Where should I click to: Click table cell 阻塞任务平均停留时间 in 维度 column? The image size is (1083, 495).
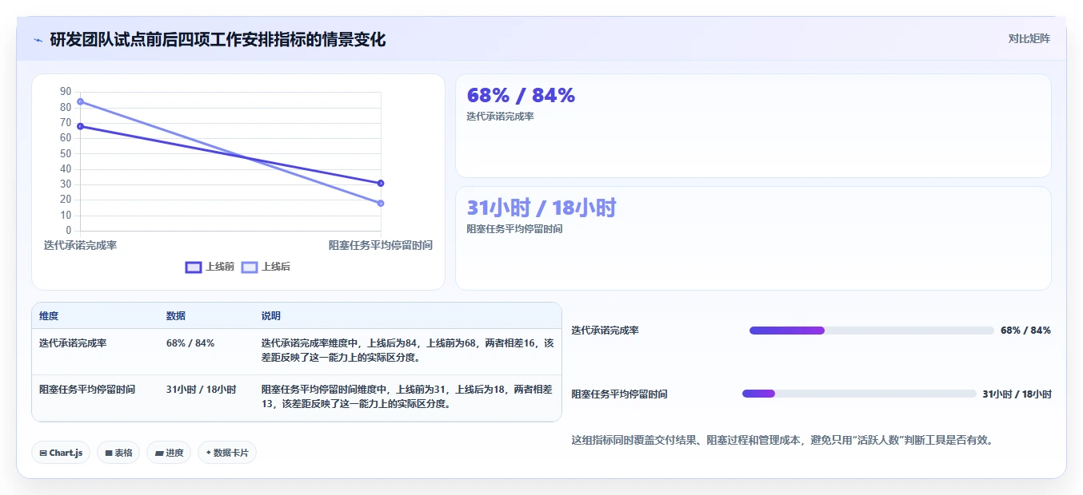[87, 390]
